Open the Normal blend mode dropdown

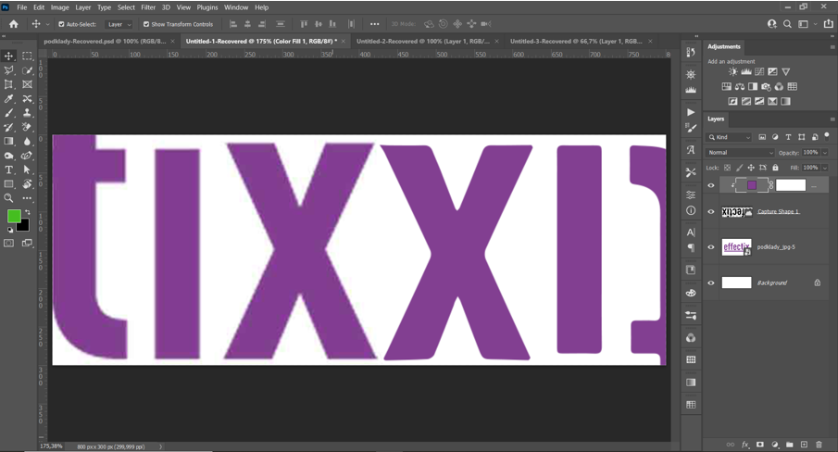pos(740,152)
